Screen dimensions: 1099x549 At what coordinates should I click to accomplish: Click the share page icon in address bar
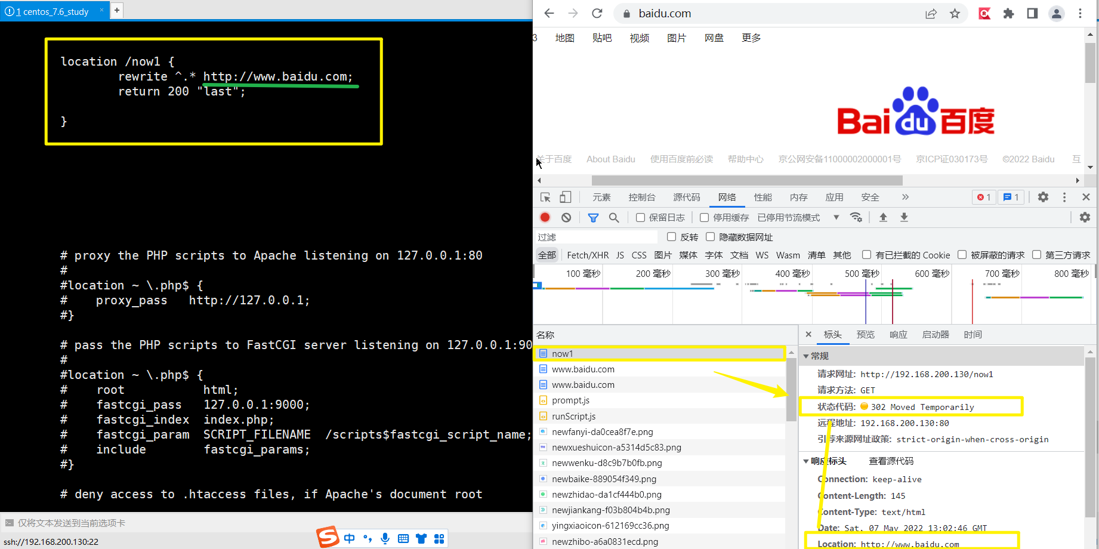[931, 14]
